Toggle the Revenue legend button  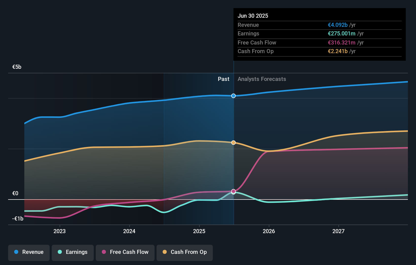(29, 253)
